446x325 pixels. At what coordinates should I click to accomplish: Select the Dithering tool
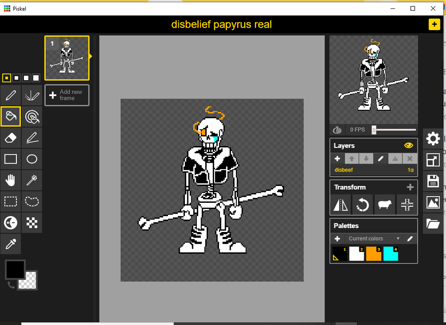[x=32, y=223]
